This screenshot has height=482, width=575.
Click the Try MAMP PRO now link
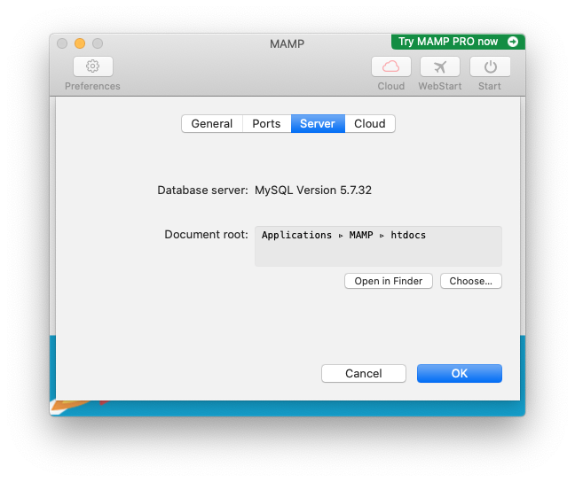pos(448,42)
